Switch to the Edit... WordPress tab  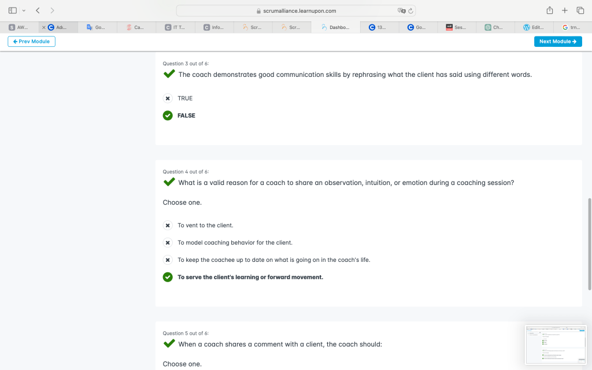click(534, 27)
